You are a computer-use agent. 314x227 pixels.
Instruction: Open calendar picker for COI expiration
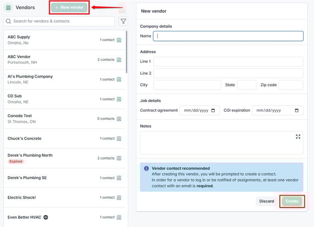tap(297, 111)
